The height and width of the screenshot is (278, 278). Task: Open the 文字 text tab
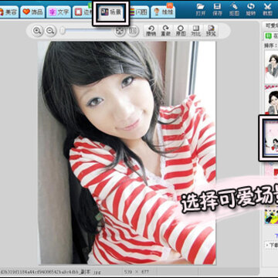point(59,12)
